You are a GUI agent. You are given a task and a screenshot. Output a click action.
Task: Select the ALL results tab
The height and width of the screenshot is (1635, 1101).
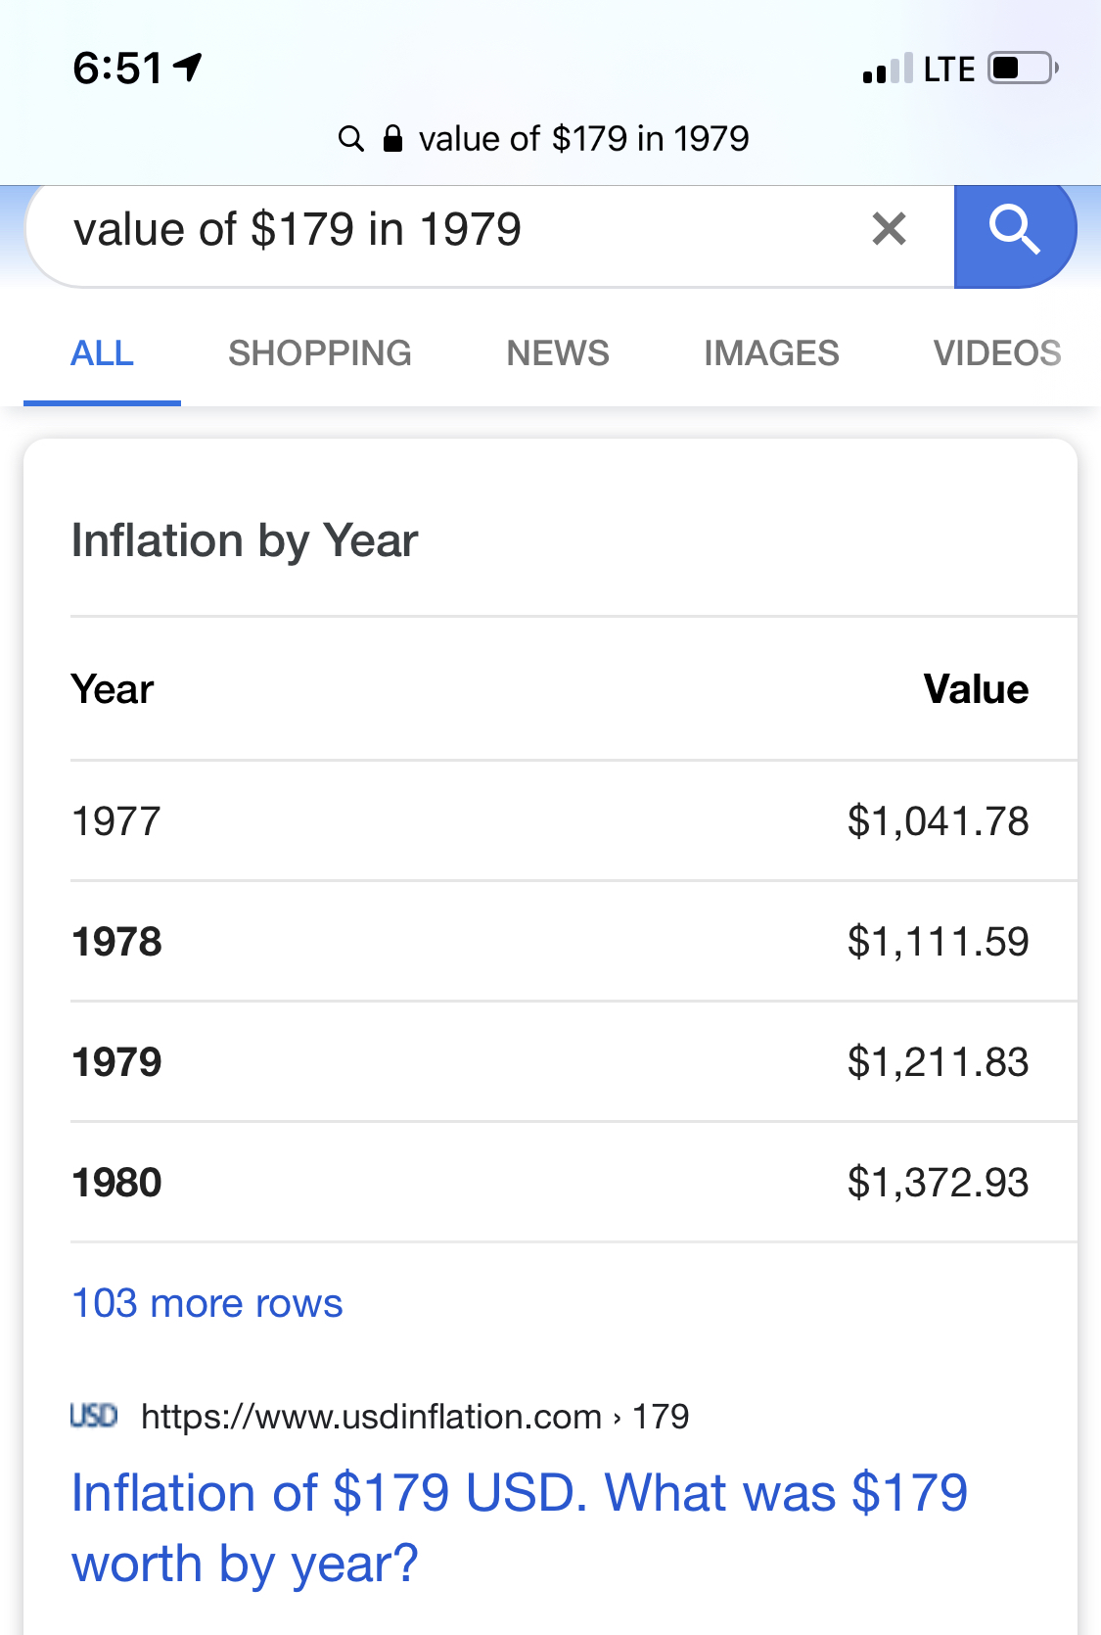tap(102, 353)
